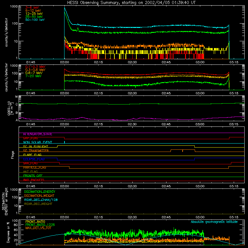Click the 0.8-7 MeV legend label
248x248 pixels.
[34, 73]
